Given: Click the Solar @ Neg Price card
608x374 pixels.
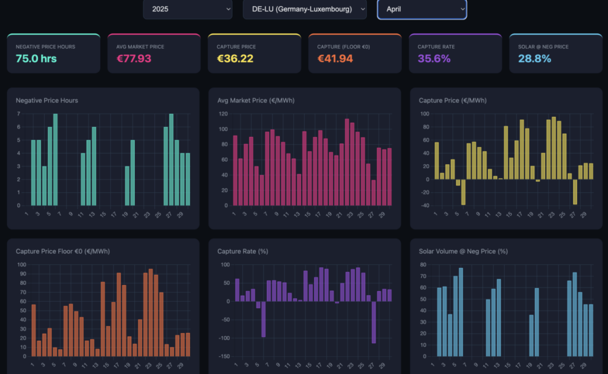Looking at the screenshot, I should [555, 53].
